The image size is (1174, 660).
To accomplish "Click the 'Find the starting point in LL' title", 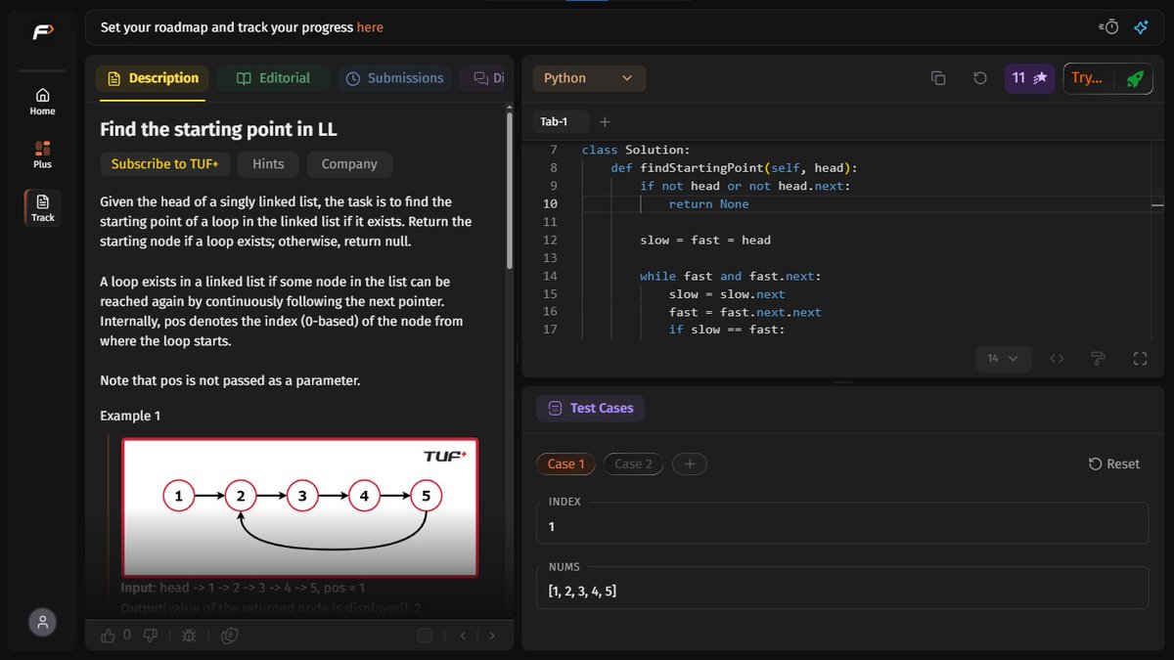I will point(218,129).
